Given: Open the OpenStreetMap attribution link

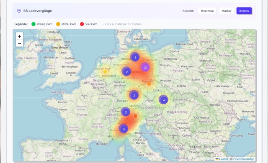Looking at the screenshot, I should pos(244,159).
